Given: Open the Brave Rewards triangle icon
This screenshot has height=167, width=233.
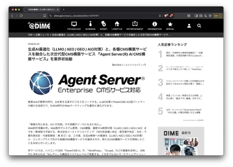Looking at the screenshot, I should [171, 16].
